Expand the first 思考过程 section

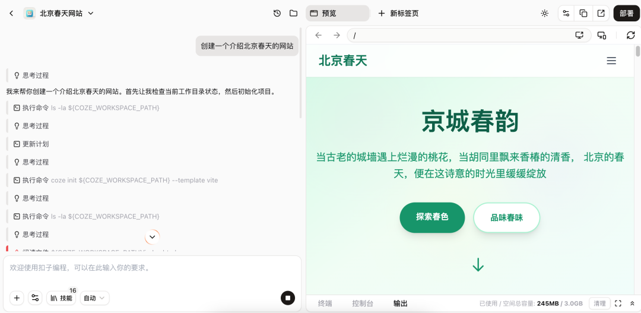pyautogui.click(x=35, y=75)
